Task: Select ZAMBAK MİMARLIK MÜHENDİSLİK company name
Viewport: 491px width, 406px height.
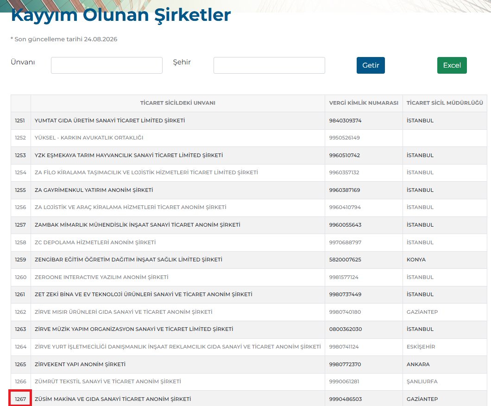Action: click(x=138, y=225)
